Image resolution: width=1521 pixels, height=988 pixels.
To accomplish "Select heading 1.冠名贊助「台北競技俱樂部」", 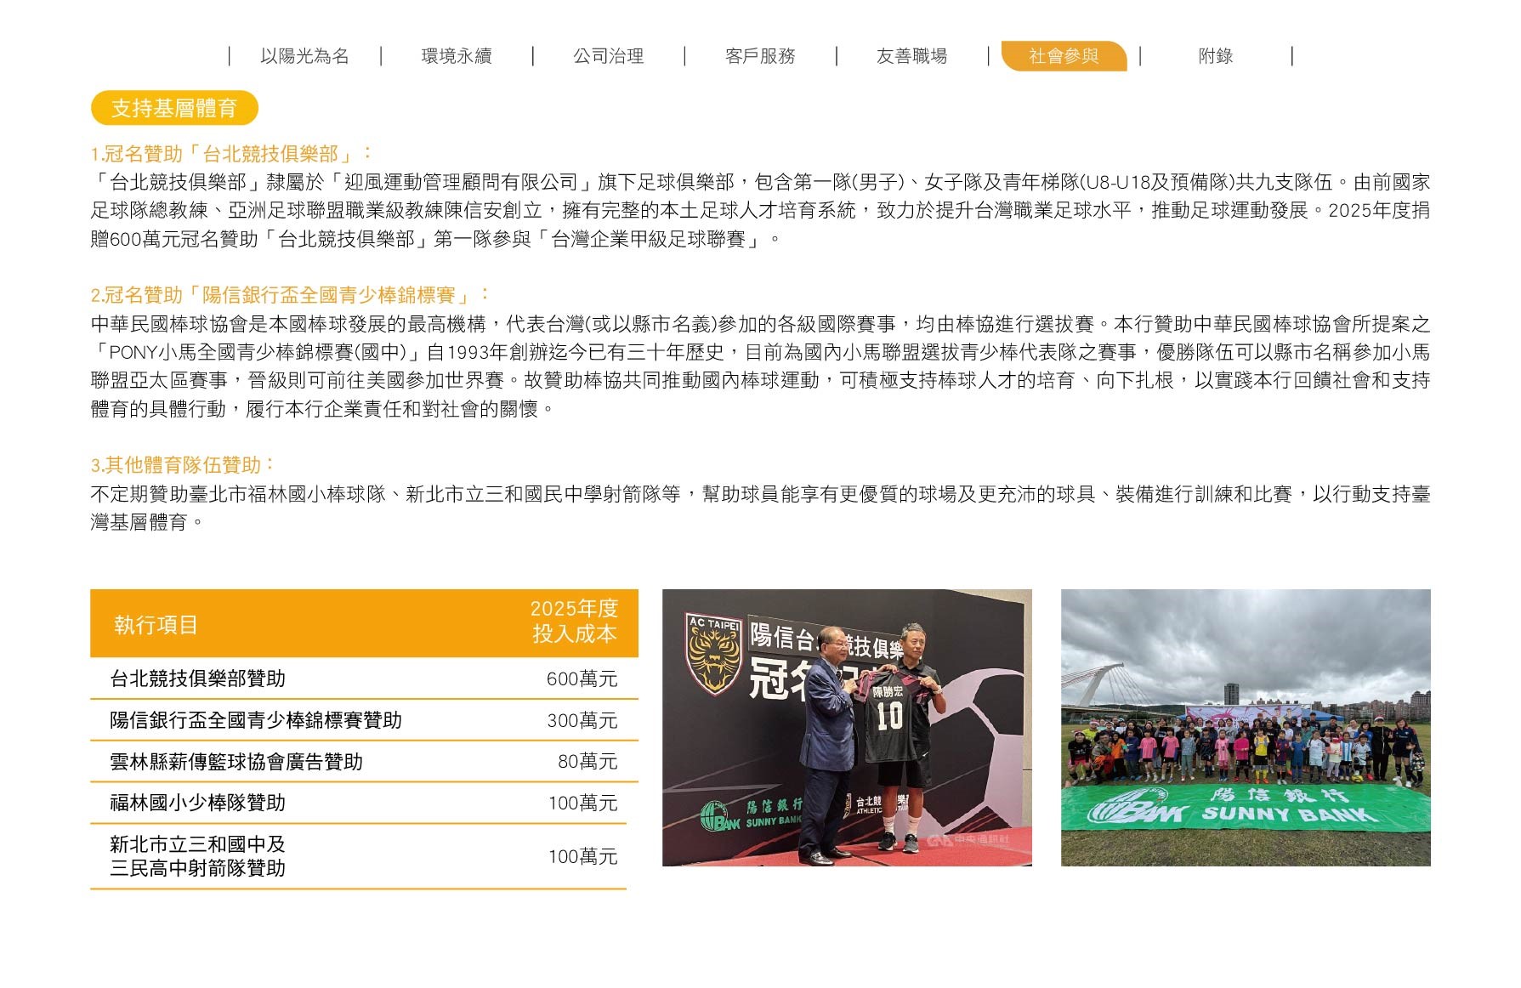I will click(231, 154).
